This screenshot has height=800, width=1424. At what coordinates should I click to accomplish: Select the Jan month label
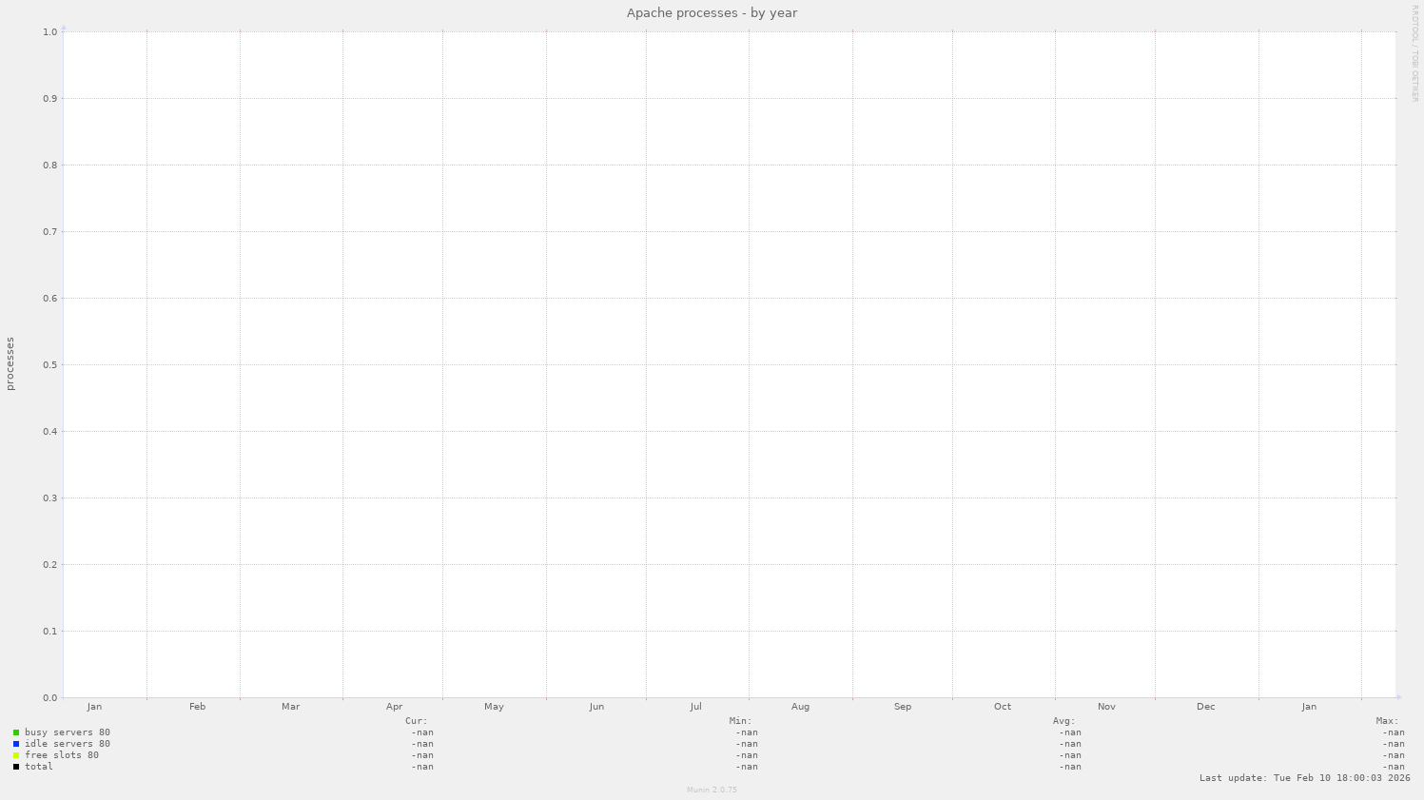click(x=94, y=706)
